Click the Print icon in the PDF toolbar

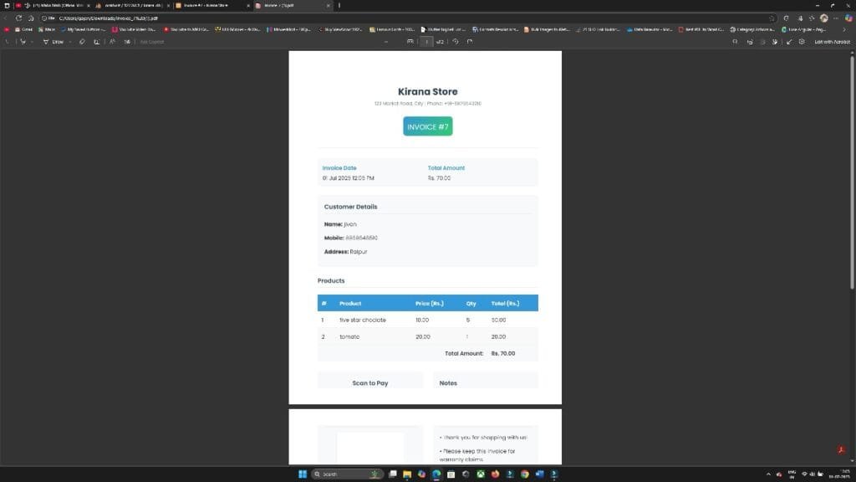pyautogui.click(x=762, y=41)
